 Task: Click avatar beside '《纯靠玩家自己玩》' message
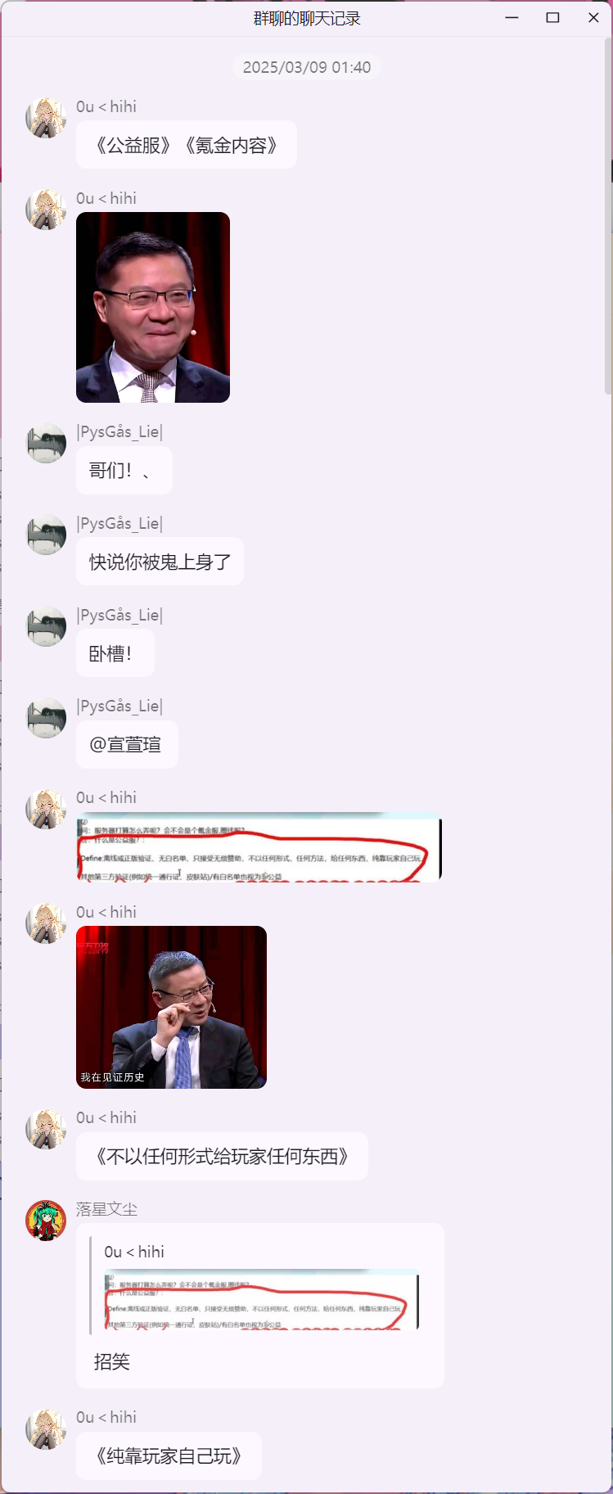(x=46, y=1429)
